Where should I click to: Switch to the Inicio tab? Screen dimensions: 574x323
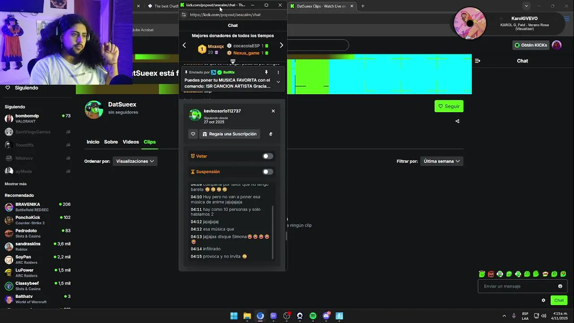[93, 142]
